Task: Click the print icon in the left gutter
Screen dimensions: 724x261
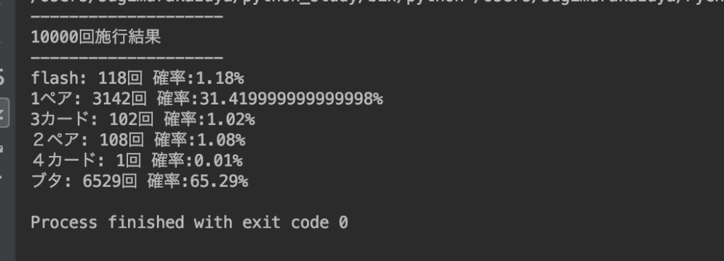Action: coord(2,149)
